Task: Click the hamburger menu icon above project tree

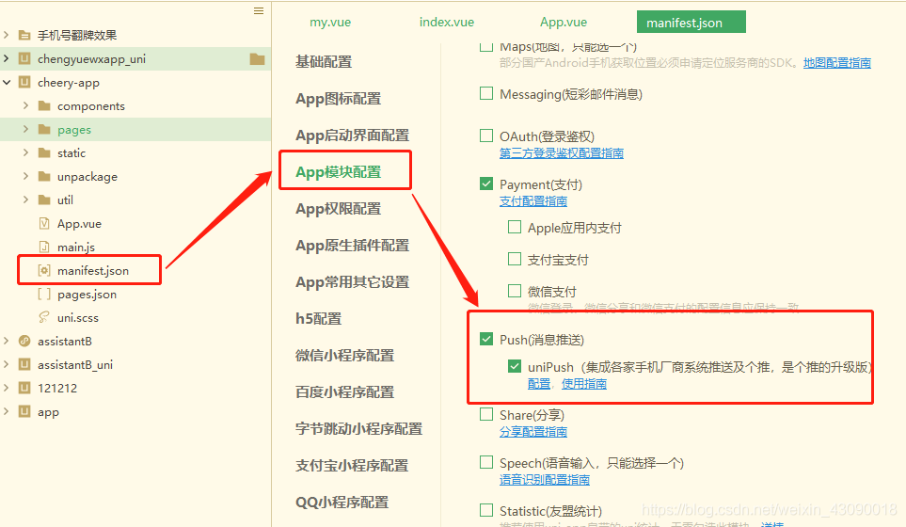Action: pos(259,11)
